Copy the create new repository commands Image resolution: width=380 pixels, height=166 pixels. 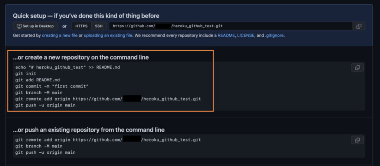[357, 68]
